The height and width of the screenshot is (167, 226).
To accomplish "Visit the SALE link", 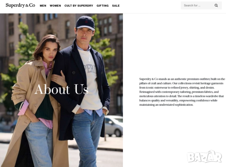I will click(116, 6).
